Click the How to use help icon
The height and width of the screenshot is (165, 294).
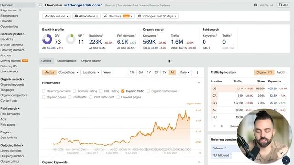tap(255, 5)
